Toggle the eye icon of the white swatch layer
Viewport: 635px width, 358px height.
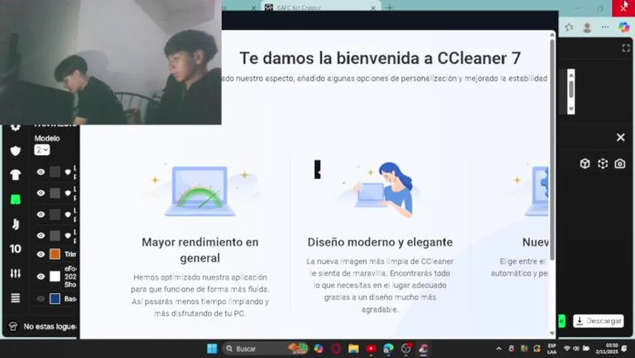(41, 276)
